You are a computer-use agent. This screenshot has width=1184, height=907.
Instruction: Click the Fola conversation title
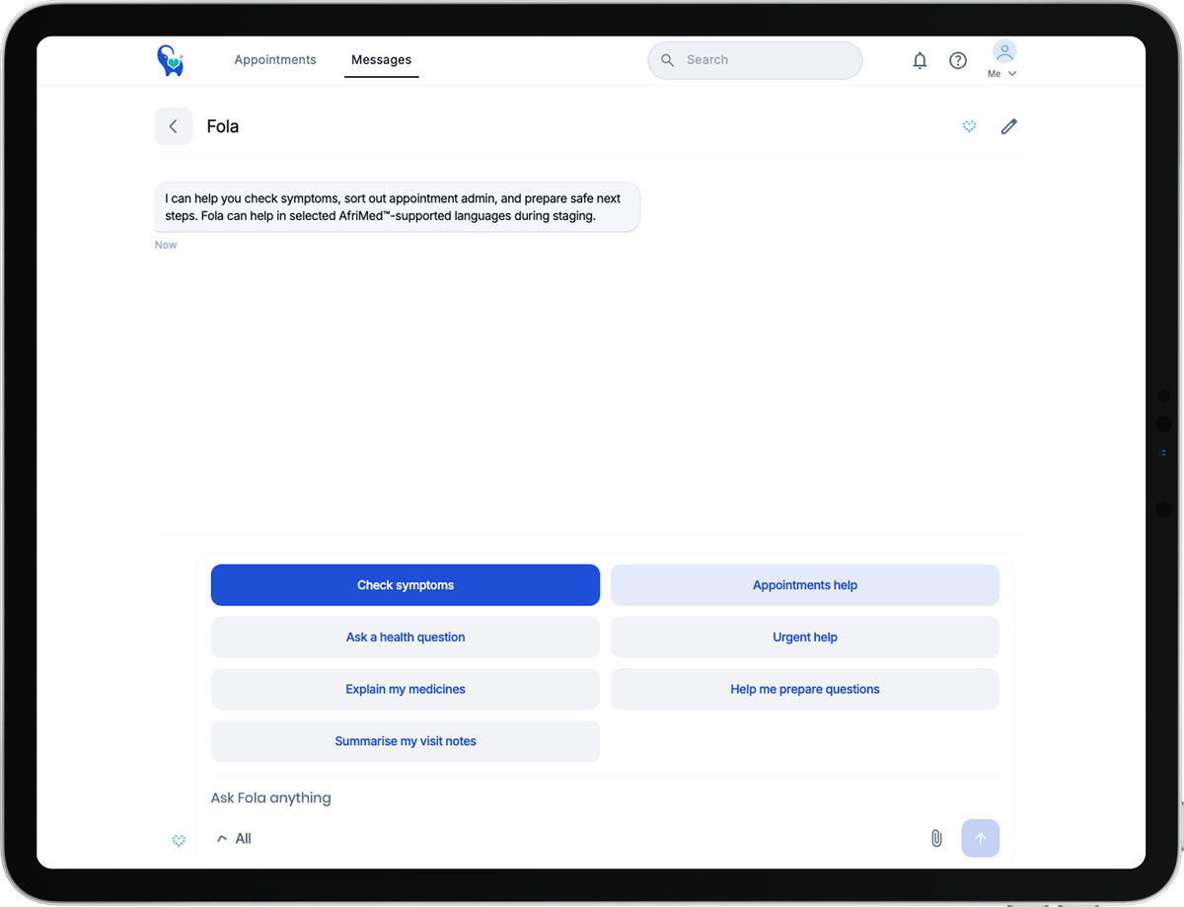click(x=223, y=126)
